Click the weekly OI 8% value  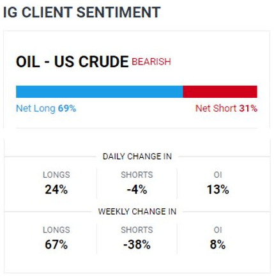coord(218,244)
